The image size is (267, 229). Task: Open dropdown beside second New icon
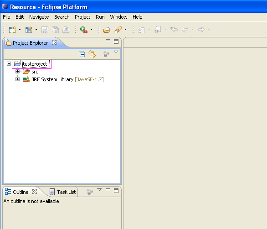(x=36, y=30)
